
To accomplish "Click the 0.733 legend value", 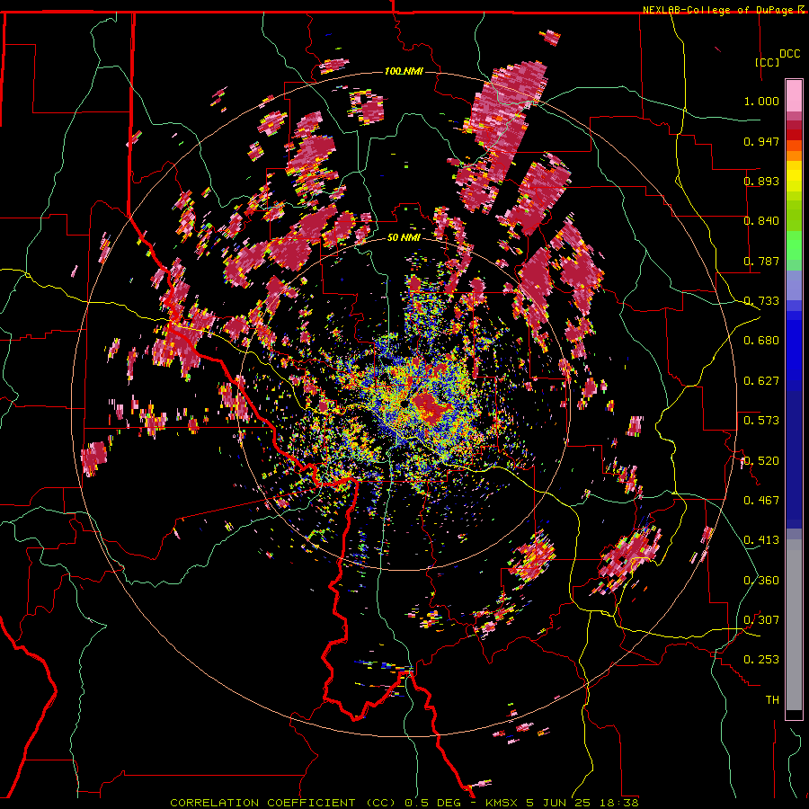I will [x=761, y=300].
